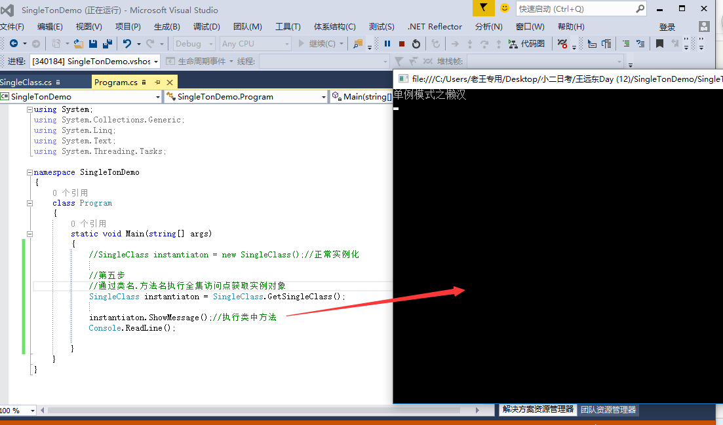Viewport: 723px width, 425px height.
Task: Open the 工具(T) menu
Action: pos(288,27)
